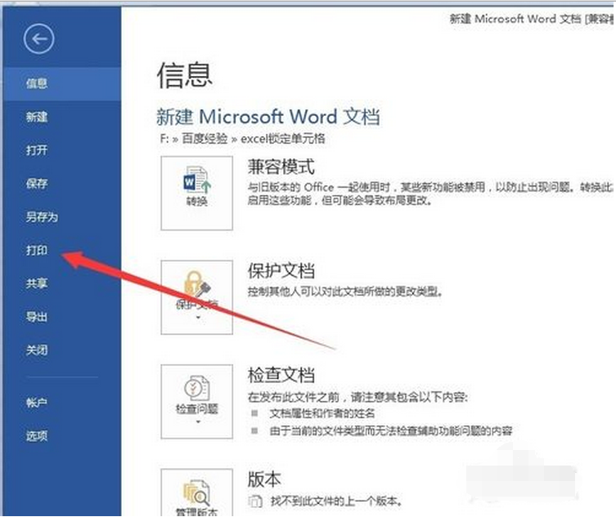Viewport: 616px width, 517px height.
Task: Click the back arrow circle icon
Action: coord(38,38)
